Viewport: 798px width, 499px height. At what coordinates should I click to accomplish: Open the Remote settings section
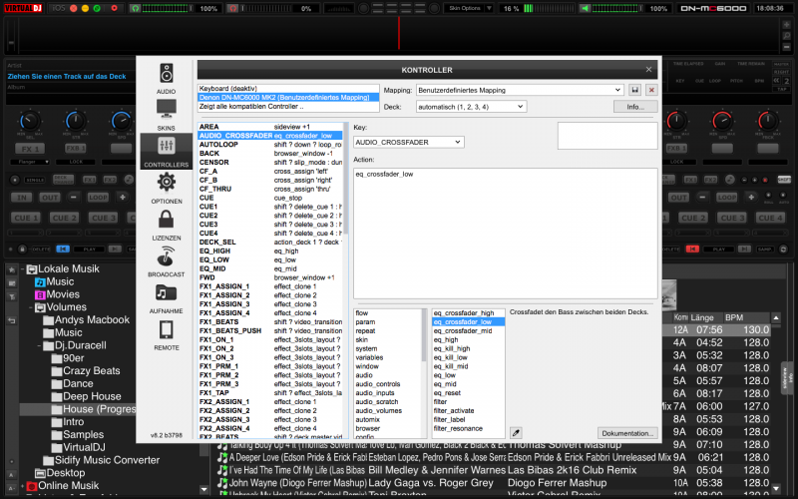[166, 334]
